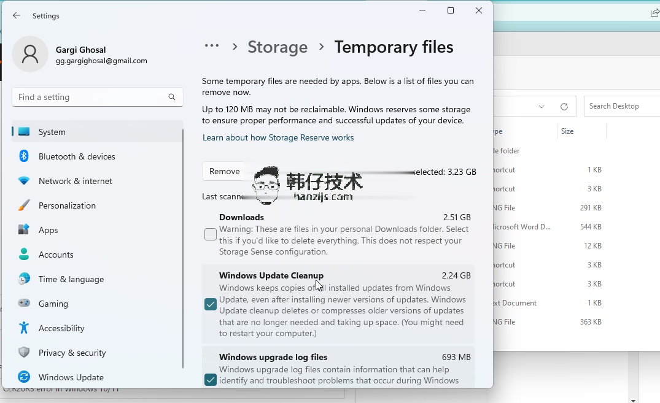This screenshot has height=403, width=660.
Task: Select the System monitor icon
Action: coord(24,132)
